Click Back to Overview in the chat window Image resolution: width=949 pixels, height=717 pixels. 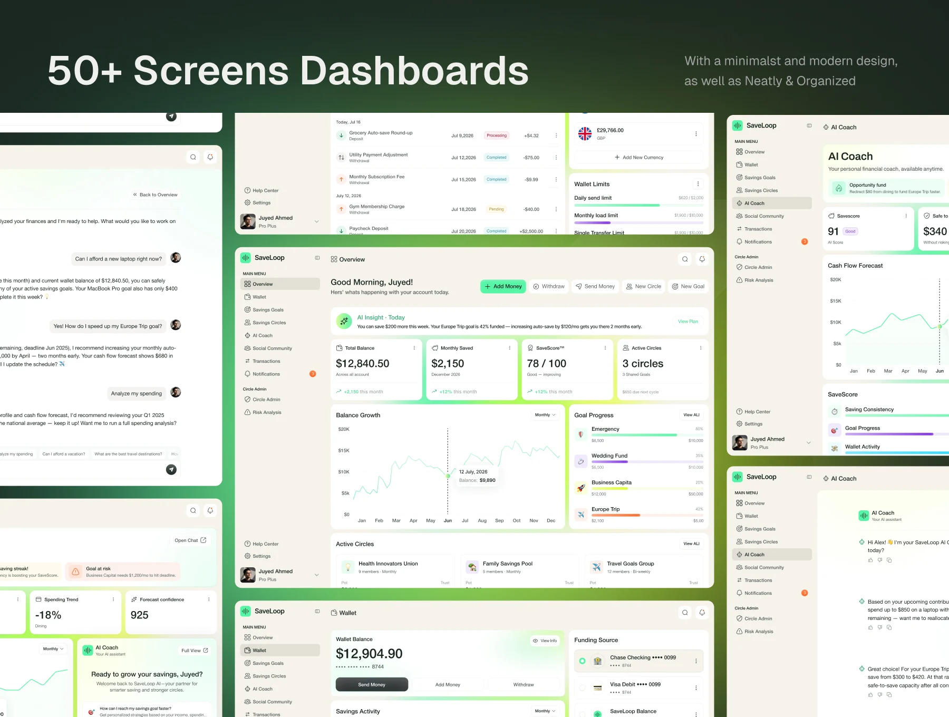[x=156, y=195]
